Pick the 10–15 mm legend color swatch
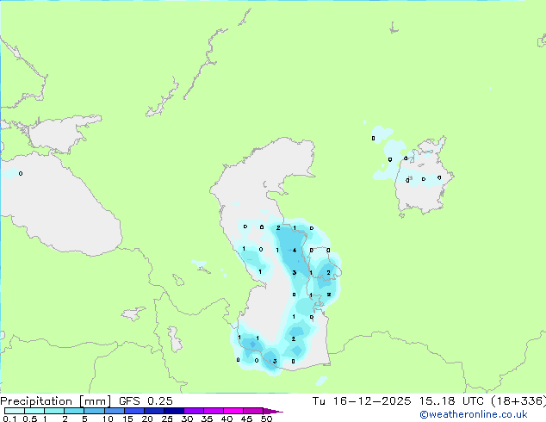This screenshot has height=422, width=546. [115, 411]
